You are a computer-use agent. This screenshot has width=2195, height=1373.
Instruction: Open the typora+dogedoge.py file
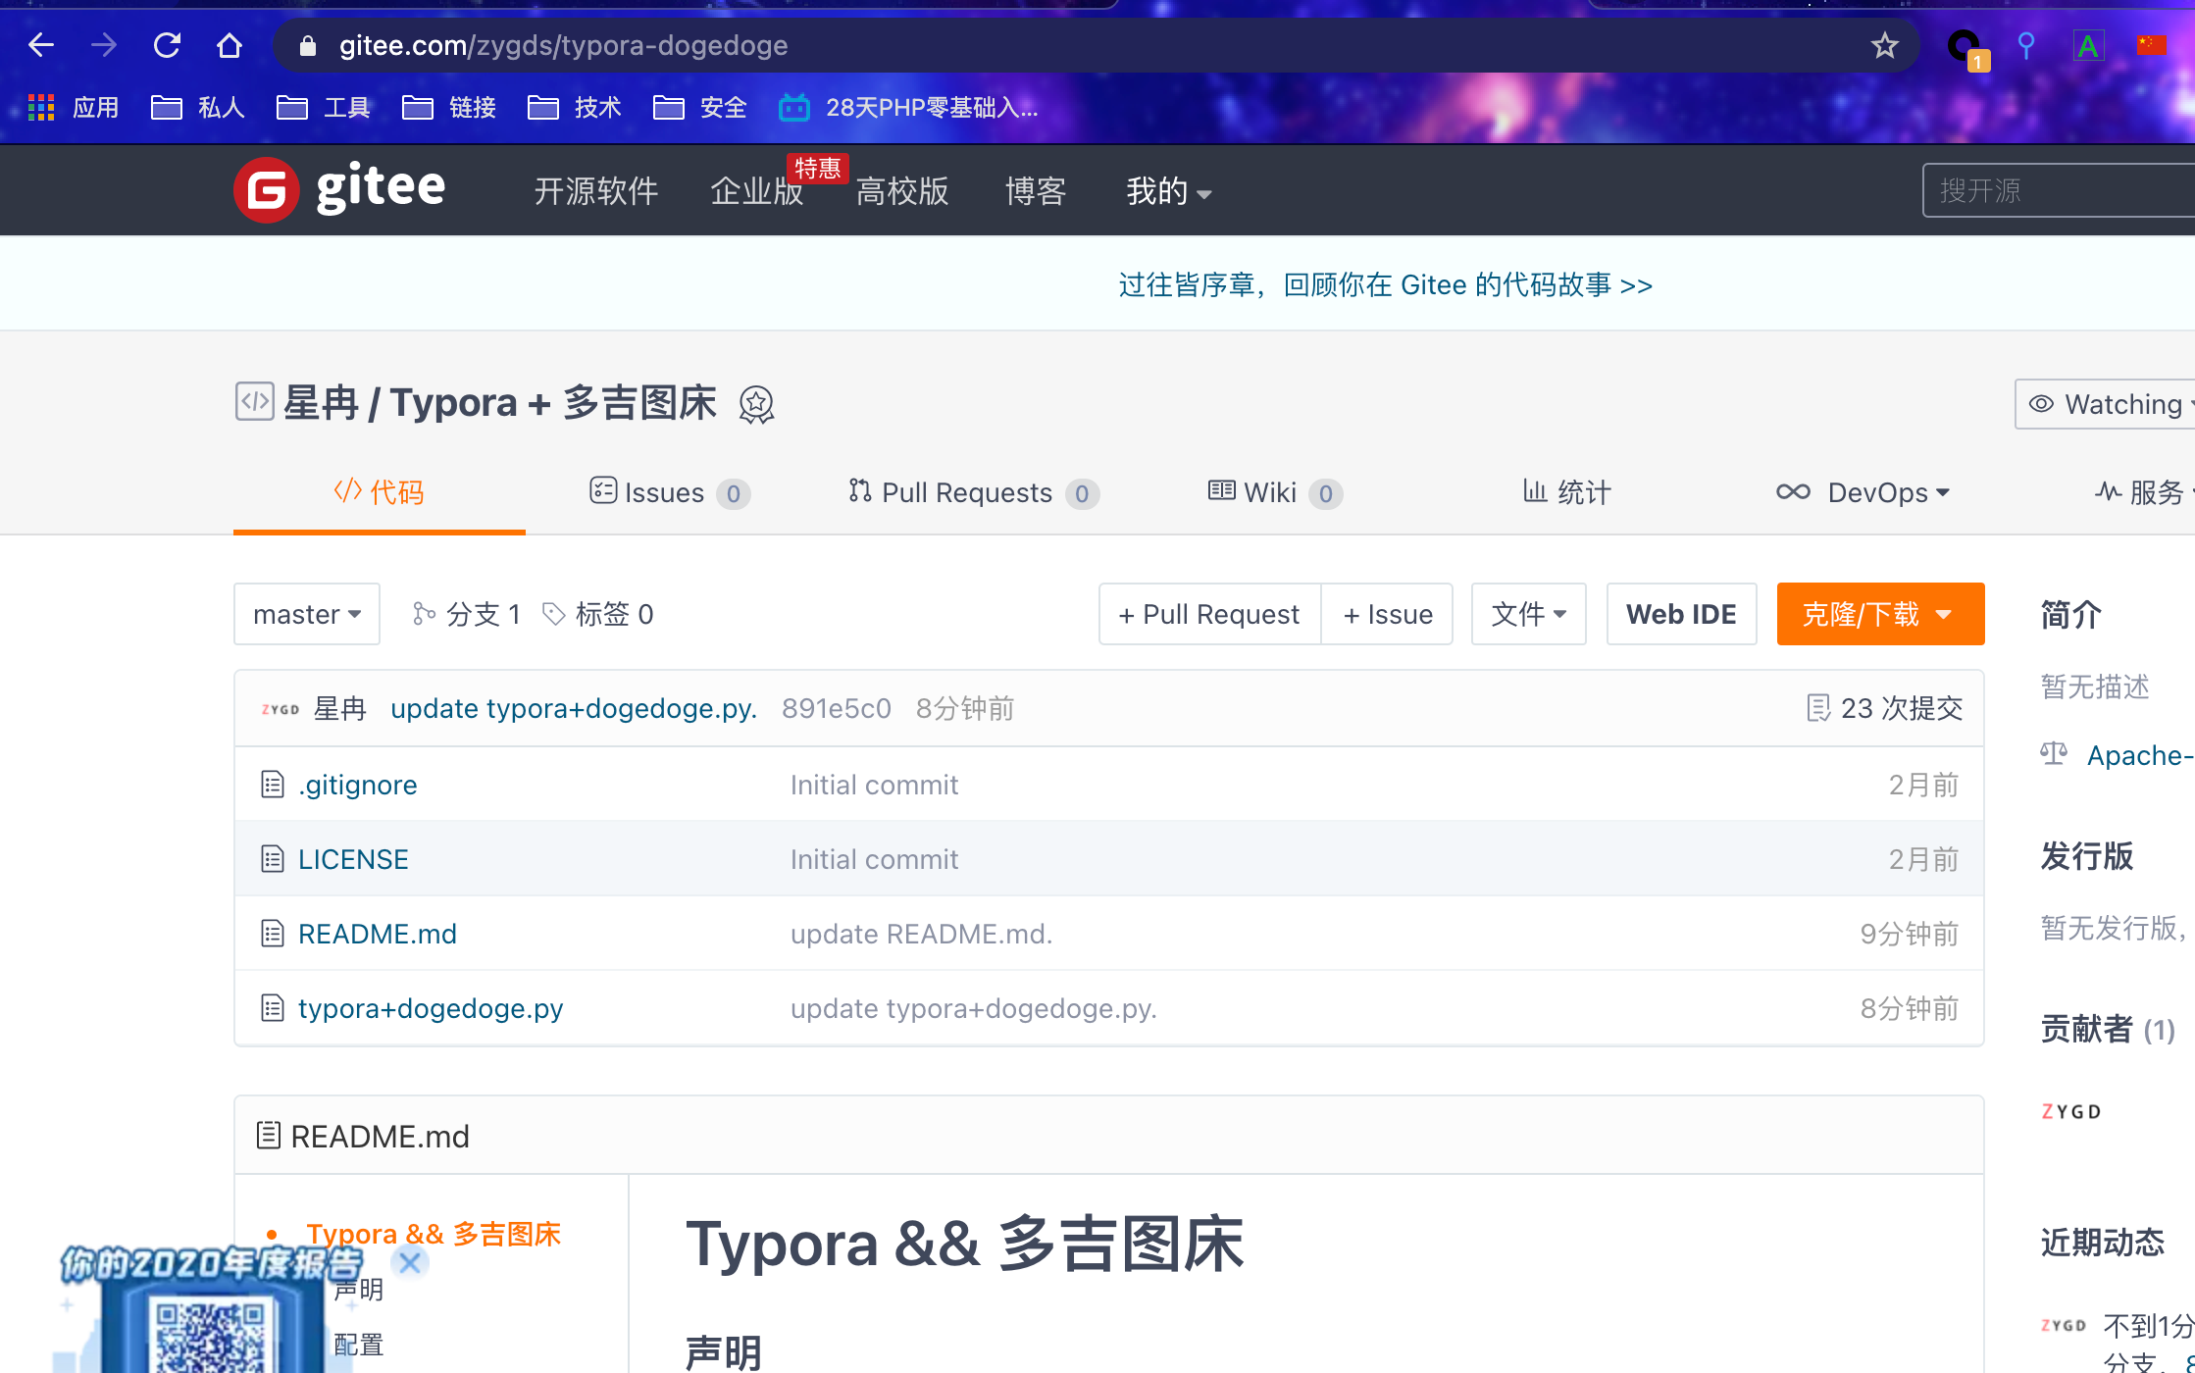coord(431,1008)
